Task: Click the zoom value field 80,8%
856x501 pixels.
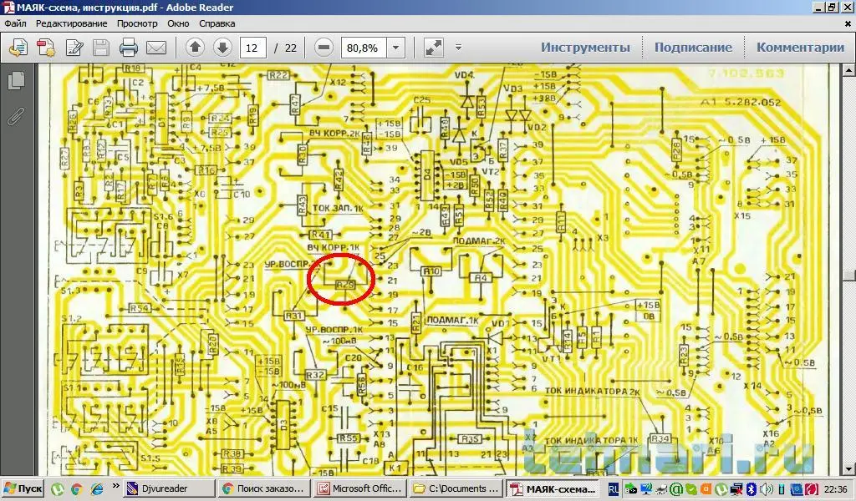Action: click(364, 48)
